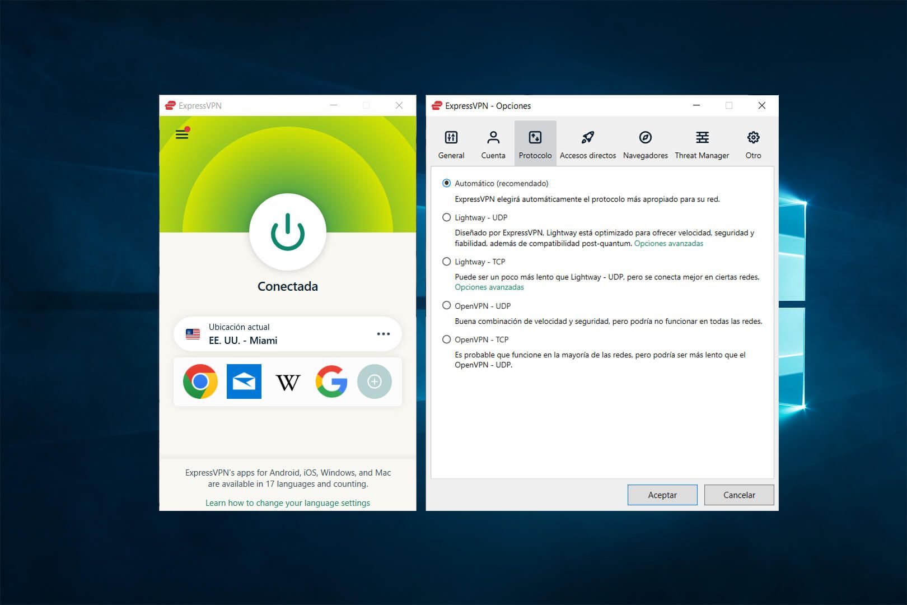Click 'Ubicación actual' label

(x=239, y=327)
